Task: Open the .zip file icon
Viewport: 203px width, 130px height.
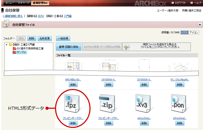Action: point(107,103)
